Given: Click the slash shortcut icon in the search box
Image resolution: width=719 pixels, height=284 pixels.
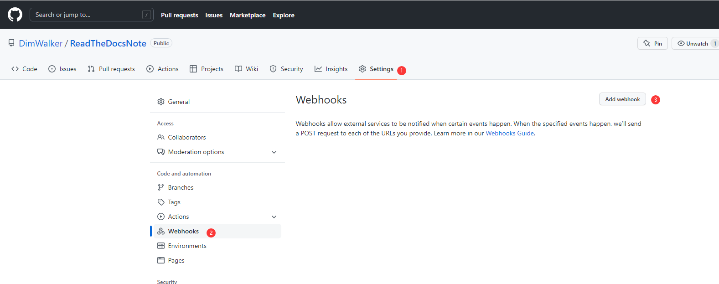Looking at the screenshot, I should point(147,15).
